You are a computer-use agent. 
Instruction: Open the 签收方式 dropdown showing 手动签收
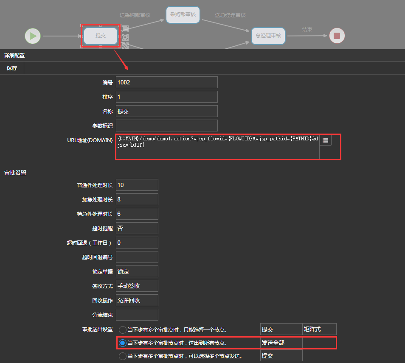coord(137,286)
